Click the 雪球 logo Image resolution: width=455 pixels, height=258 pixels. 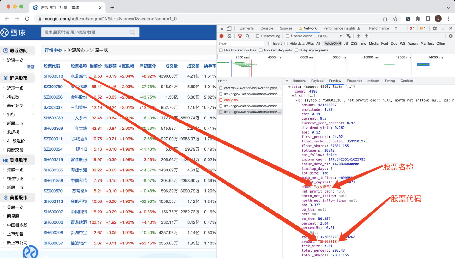tap(13, 32)
